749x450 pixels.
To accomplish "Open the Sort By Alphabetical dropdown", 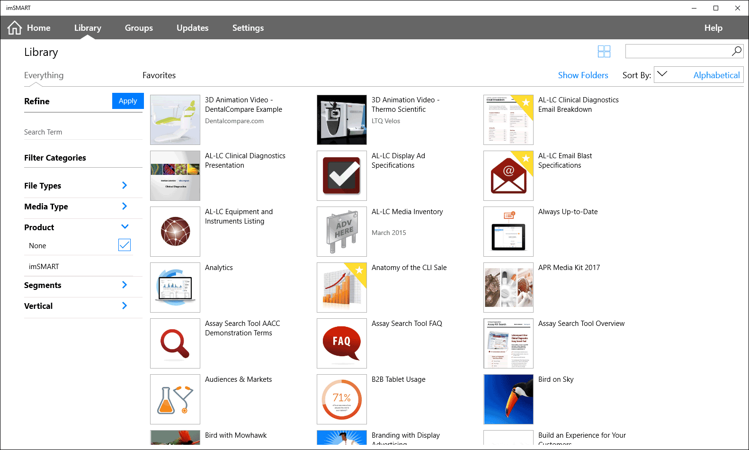I will click(699, 75).
